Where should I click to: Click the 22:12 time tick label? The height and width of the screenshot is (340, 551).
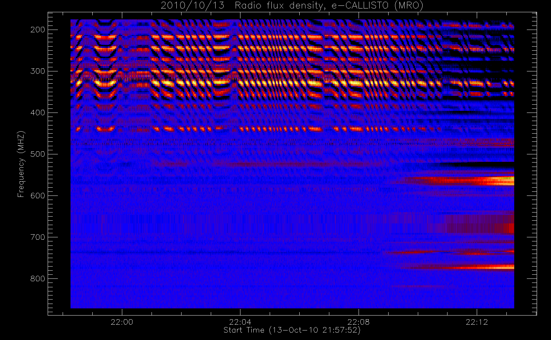[477, 322]
